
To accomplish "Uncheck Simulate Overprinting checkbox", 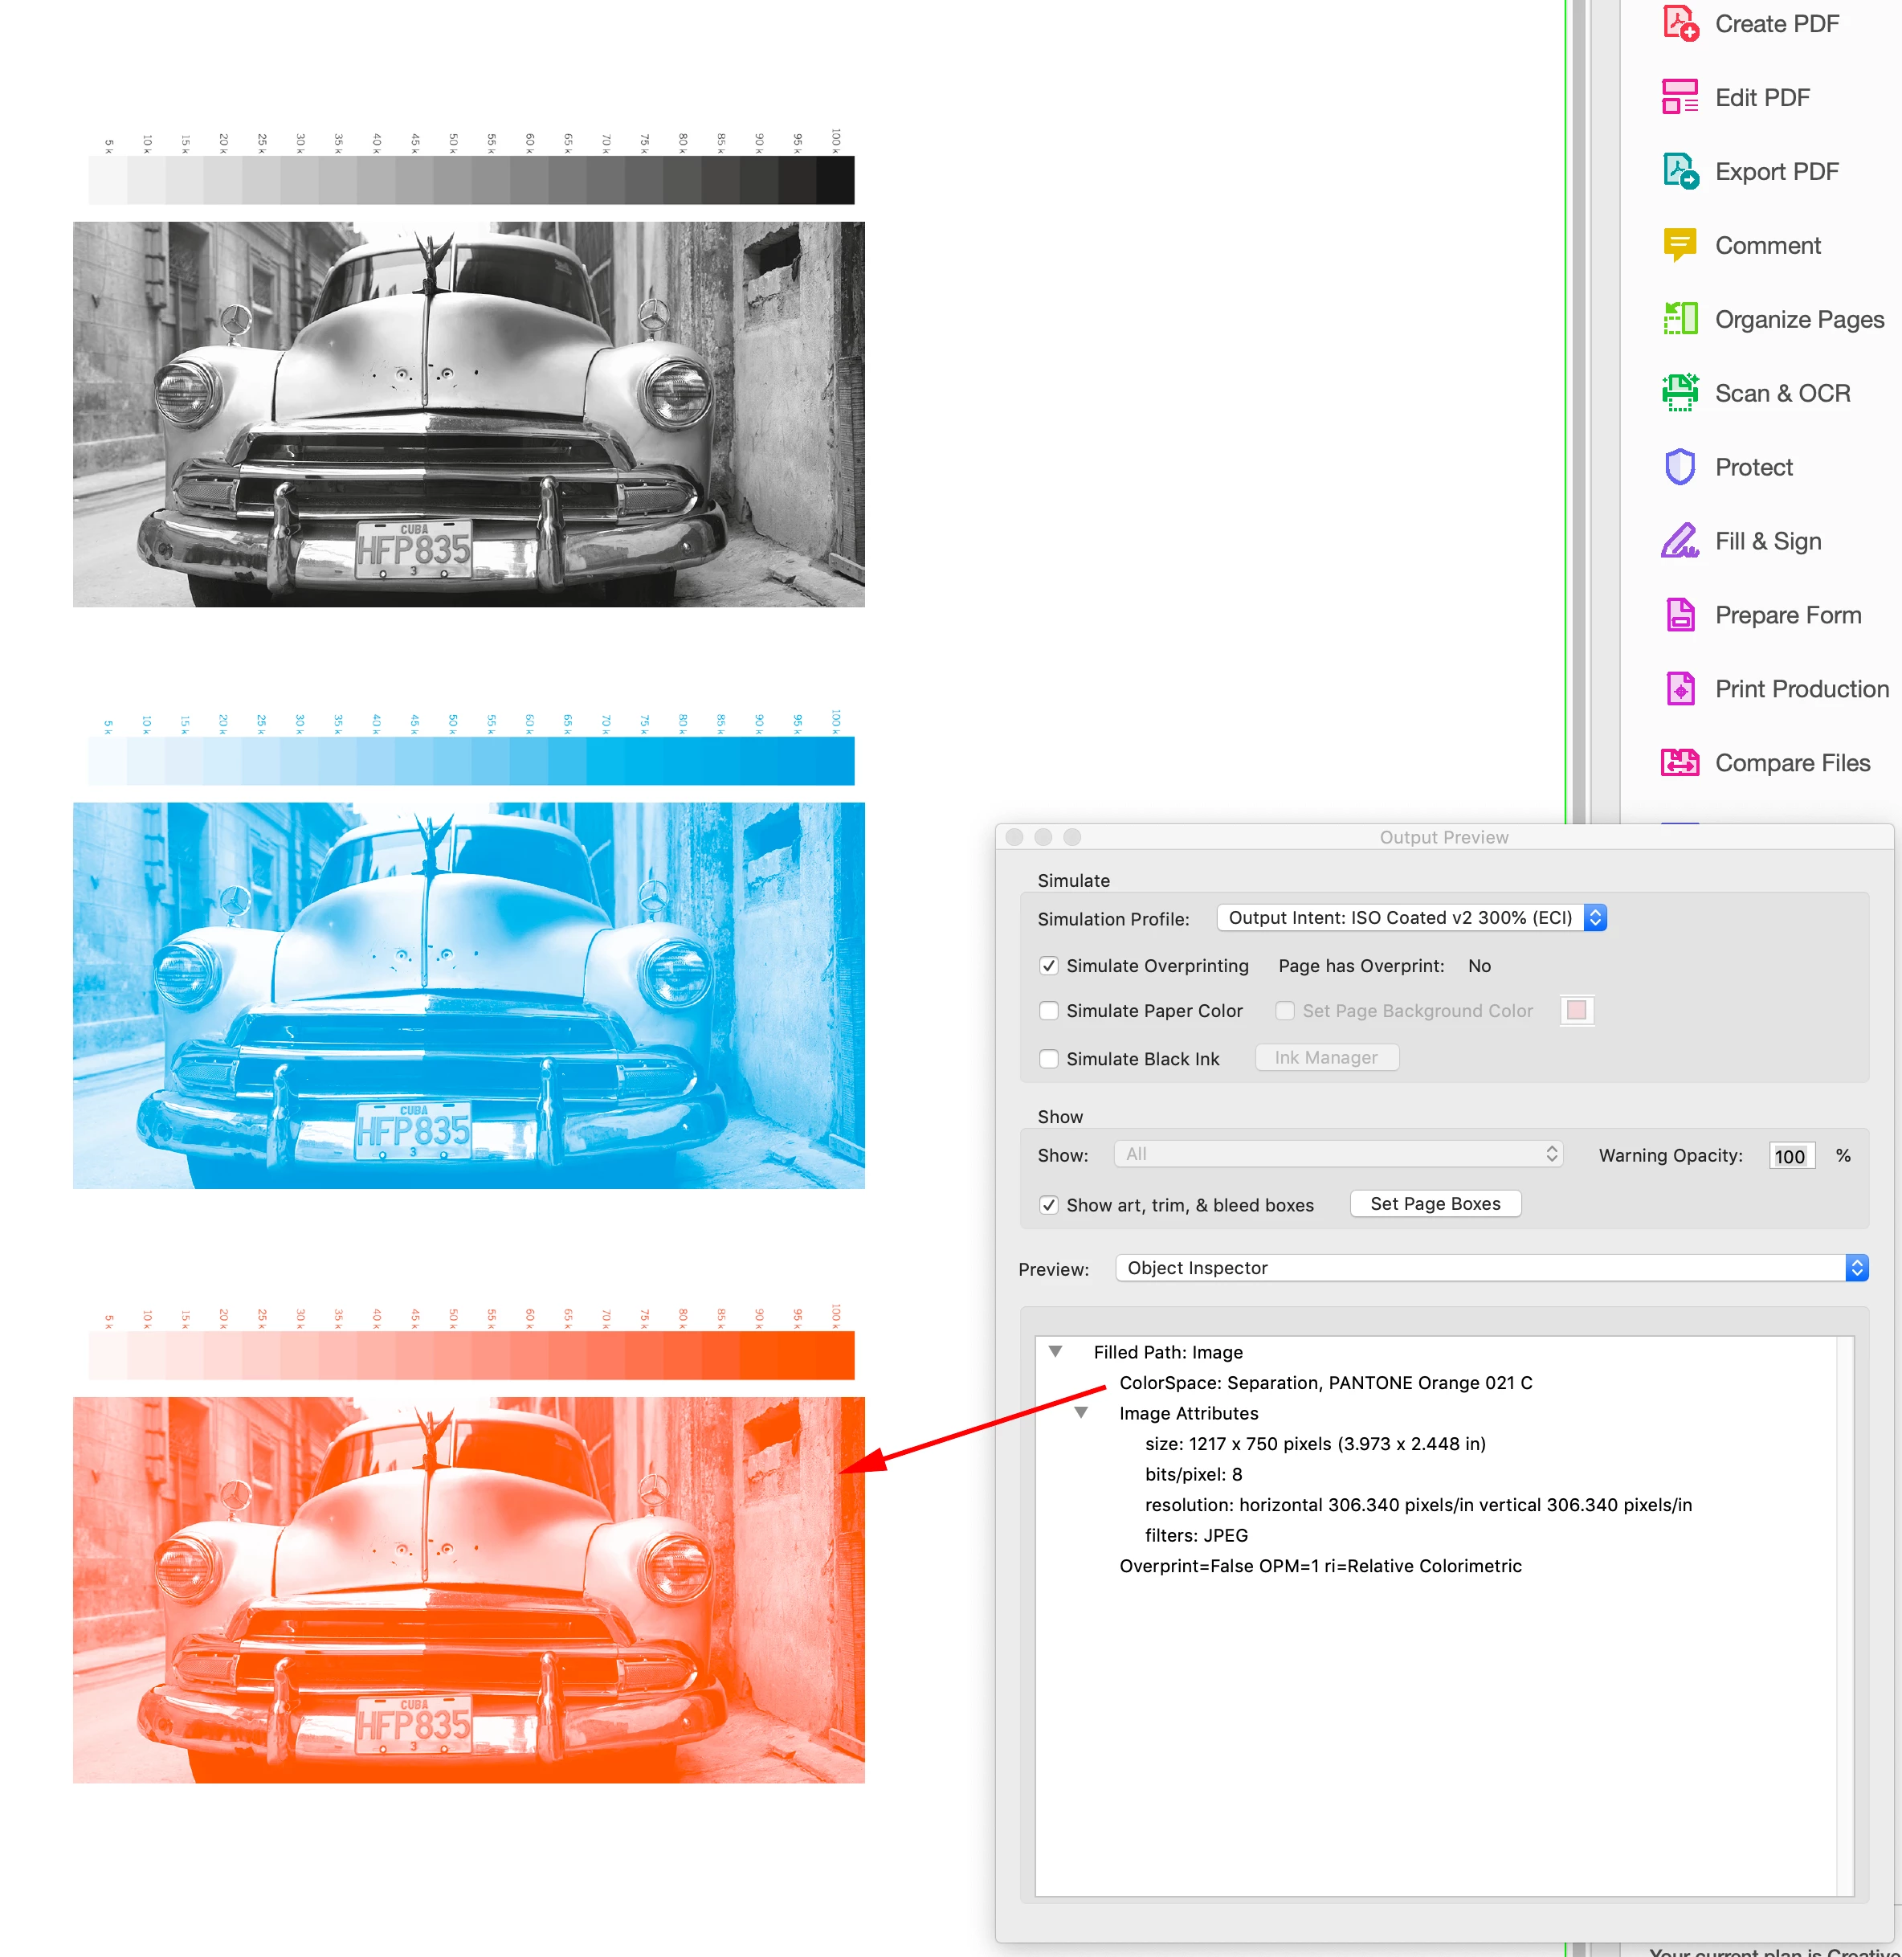I will tap(1049, 965).
